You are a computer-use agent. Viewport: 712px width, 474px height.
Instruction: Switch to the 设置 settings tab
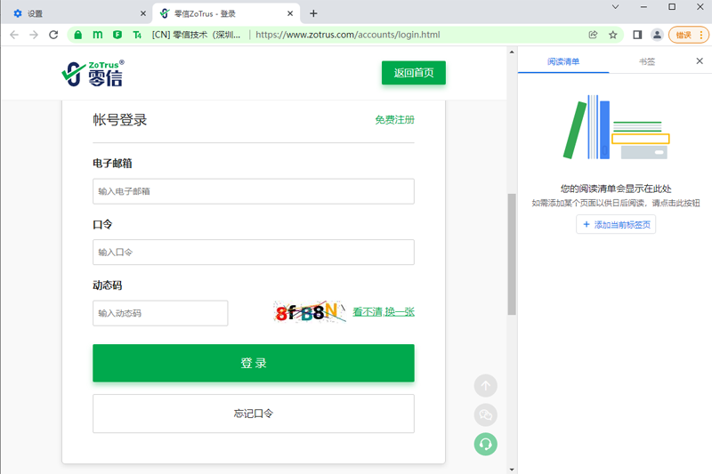(76, 13)
